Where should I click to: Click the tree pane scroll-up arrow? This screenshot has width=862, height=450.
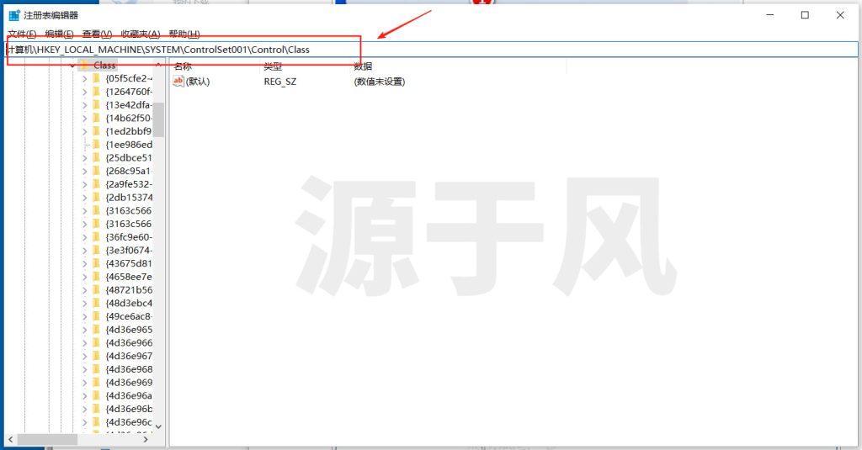[x=158, y=66]
